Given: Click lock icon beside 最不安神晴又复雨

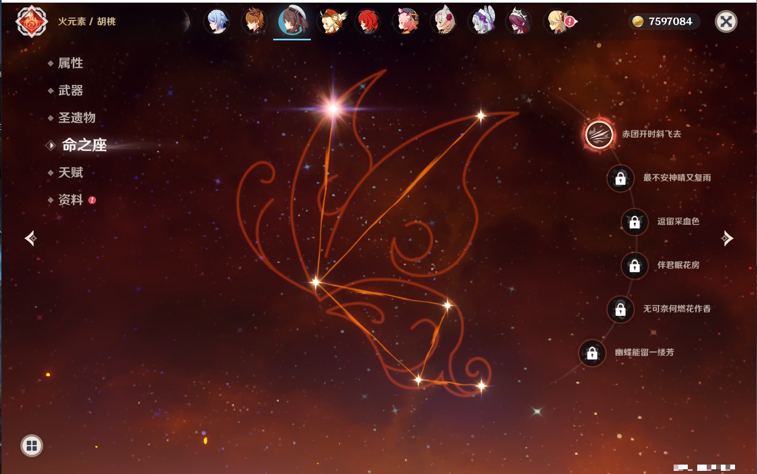Looking at the screenshot, I should 620,179.
